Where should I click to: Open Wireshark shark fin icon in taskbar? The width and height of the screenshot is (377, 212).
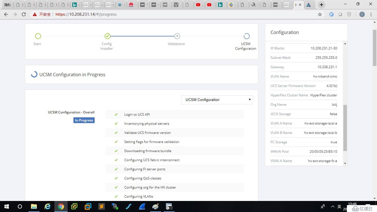pyautogui.click(x=142, y=206)
